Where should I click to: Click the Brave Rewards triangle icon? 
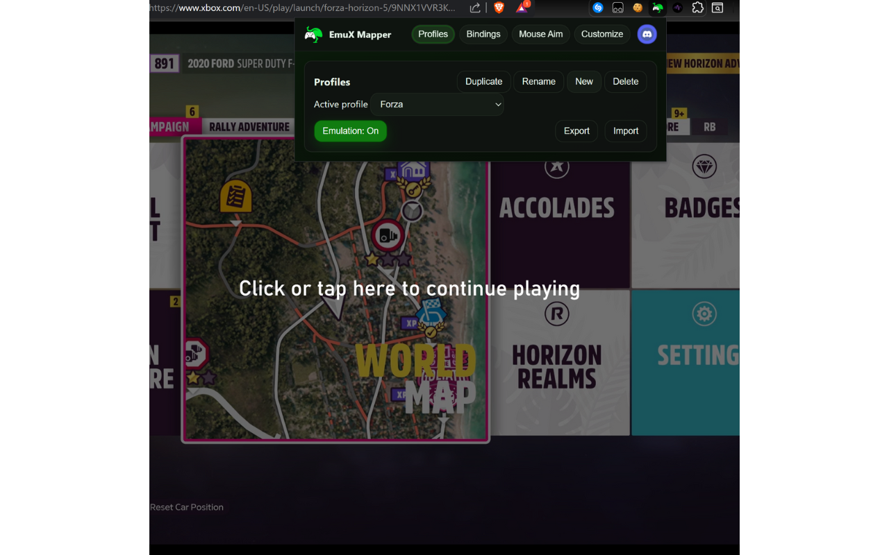pyautogui.click(x=522, y=8)
